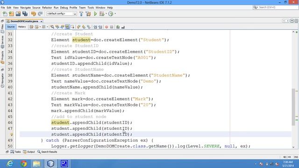Maximize editor window button at tab row
The image size is (299, 168).
pyautogui.click(x=296, y=21)
